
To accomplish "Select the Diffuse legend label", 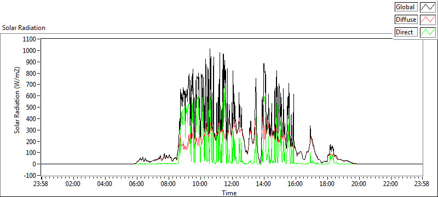I will [406, 20].
